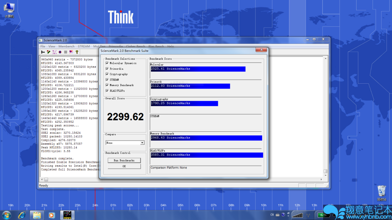
Task: Click the Ready status bar text
Action: pyautogui.click(x=44, y=186)
